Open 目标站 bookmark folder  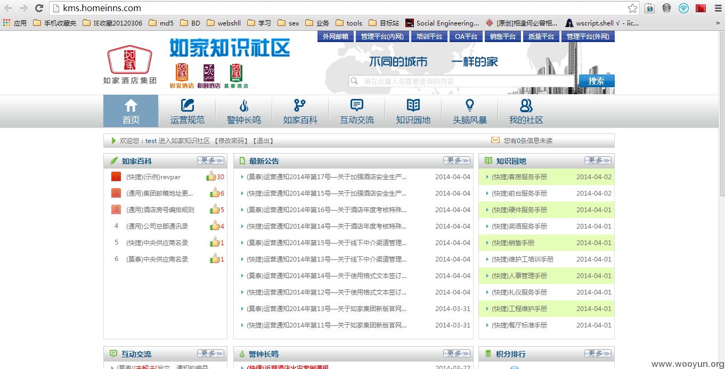[x=384, y=23]
